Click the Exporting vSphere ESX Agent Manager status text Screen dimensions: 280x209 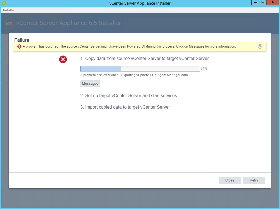(x=135, y=75)
